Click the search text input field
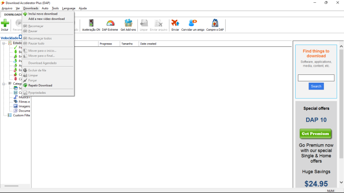344x193 pixels. click(x=316, y=78)
